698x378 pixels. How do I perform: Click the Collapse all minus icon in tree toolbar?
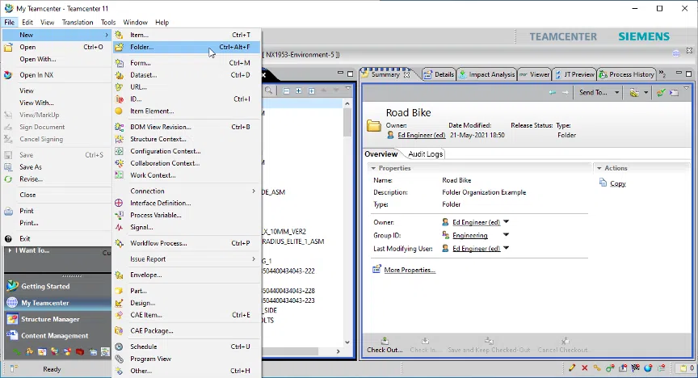point(286,90)
